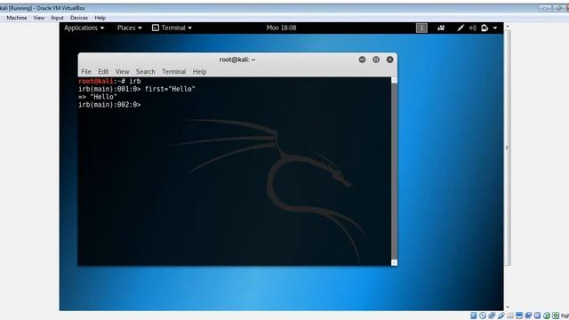Viewport: 569px width, 320px height.
Task: Click the VirtualBox network status icon
Action: (492, 316)
